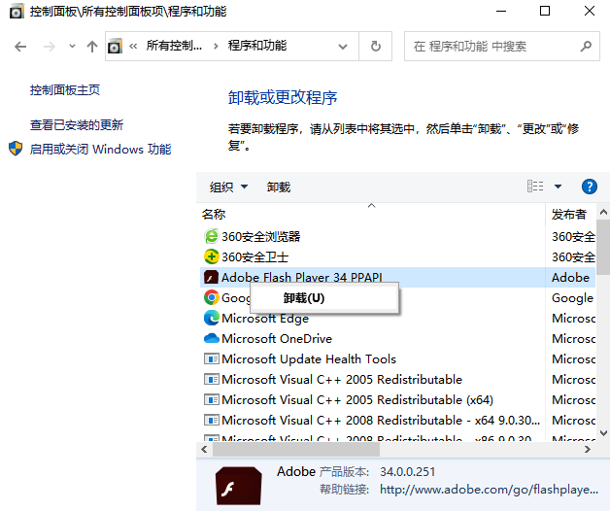Click icon of Visual C++ 2008 x64 9.0.30
Viewport: 610px width, 511px height.
pyautogui.click(x=211, y=420)
